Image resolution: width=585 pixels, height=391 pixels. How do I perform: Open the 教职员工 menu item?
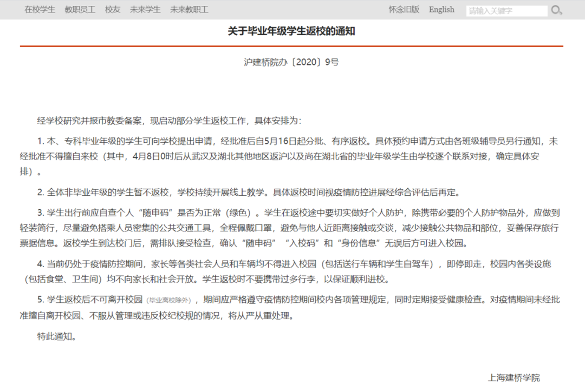(80, 10)
